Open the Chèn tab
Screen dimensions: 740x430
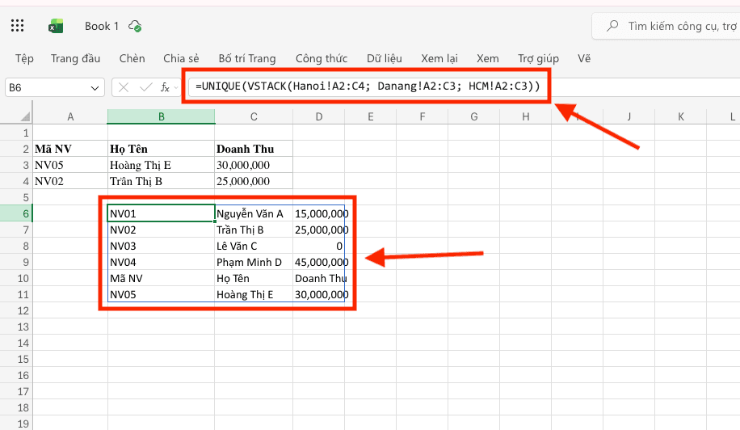132,58
